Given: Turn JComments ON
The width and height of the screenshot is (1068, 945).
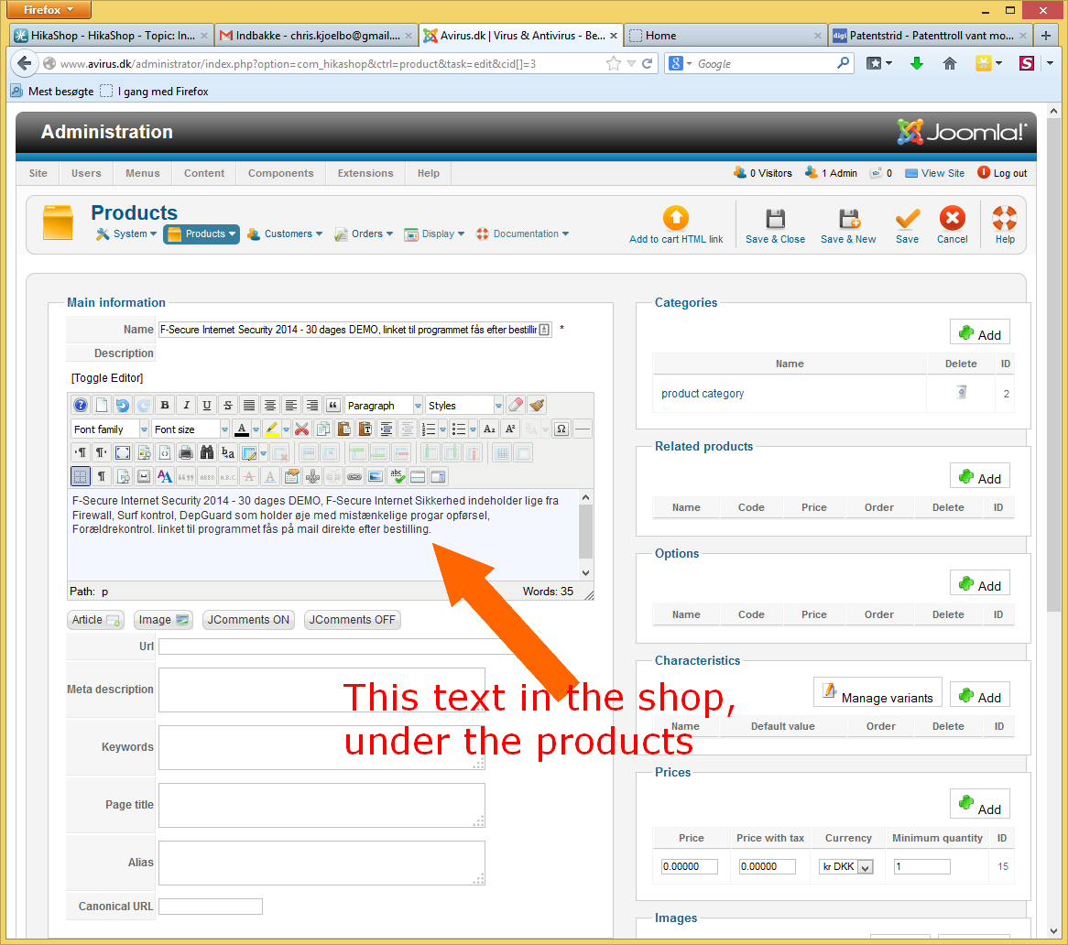Looking at the screenshot, I should point(248,620).
